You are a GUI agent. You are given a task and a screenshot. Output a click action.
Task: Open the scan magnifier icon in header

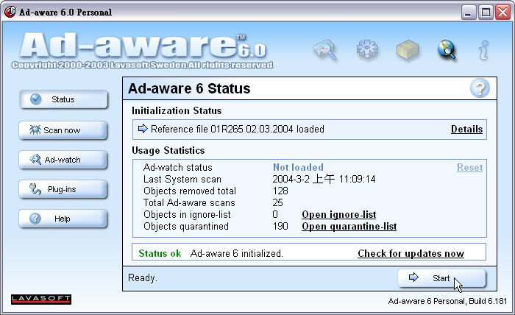click(325, 50)
